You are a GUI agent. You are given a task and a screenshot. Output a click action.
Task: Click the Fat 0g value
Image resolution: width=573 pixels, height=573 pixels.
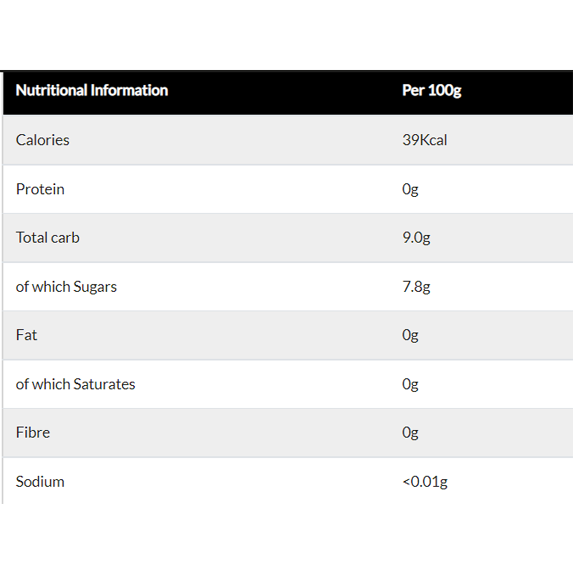410,335
